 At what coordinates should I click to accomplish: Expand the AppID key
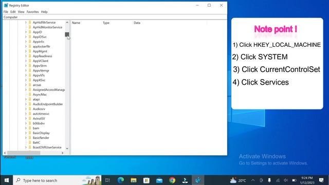coord(26,32)
